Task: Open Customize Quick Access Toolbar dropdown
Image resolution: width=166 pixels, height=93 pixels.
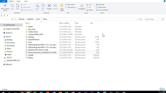Action: (8, 16)
